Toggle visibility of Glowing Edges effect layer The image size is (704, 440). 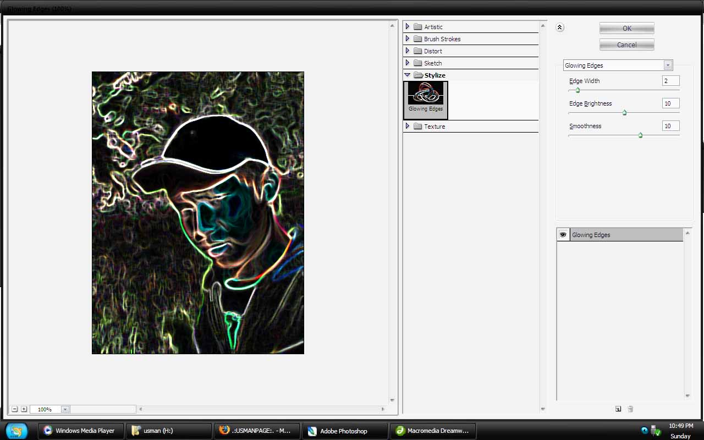[x=563, y=235]
